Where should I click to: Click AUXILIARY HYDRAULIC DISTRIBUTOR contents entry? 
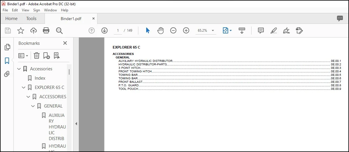pos(230,61)
